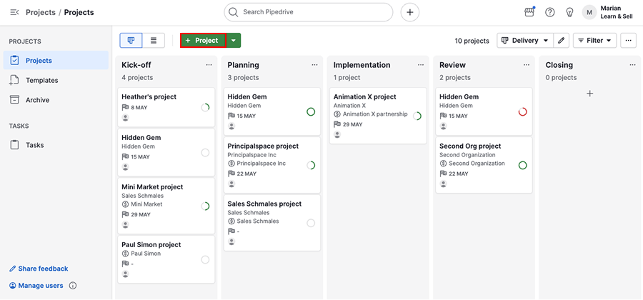Click the green add Project button
Viewport: 643px width, 300px height.
click(x=203, y=41)
